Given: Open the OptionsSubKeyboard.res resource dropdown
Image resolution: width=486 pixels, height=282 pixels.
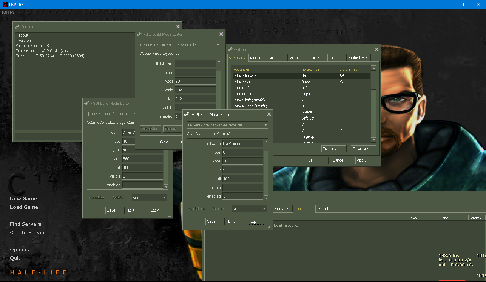Looking at the screenshot, I should click(x=180, y=45).
